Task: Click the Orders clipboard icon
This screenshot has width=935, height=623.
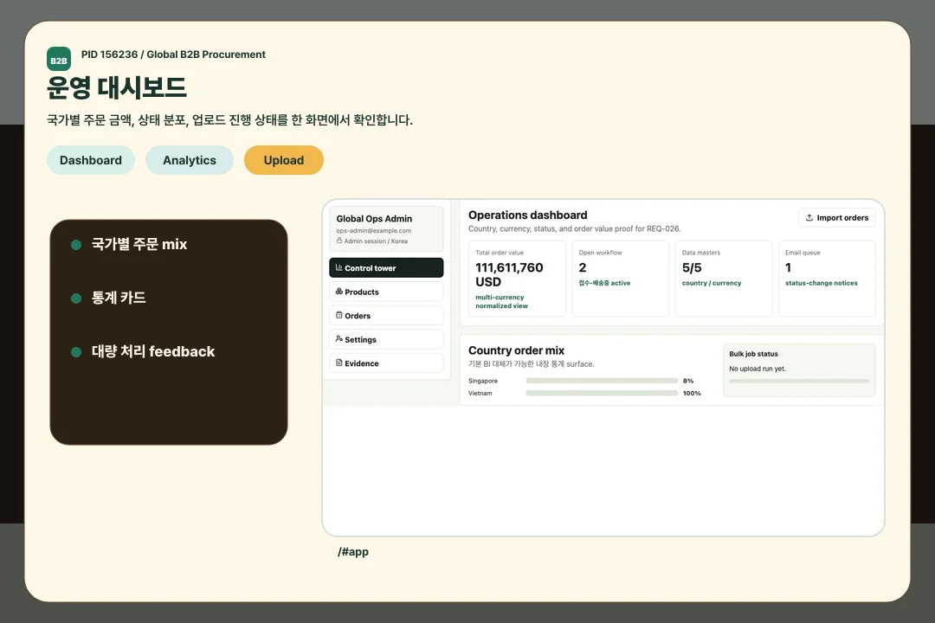Action: [x=339, y=315]
